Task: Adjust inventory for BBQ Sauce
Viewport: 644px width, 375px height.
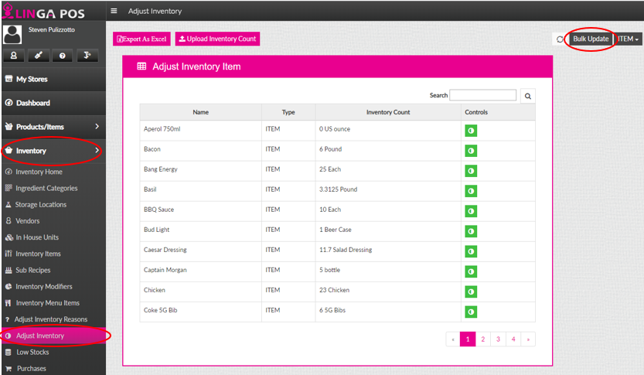Action: pos(471,211)
